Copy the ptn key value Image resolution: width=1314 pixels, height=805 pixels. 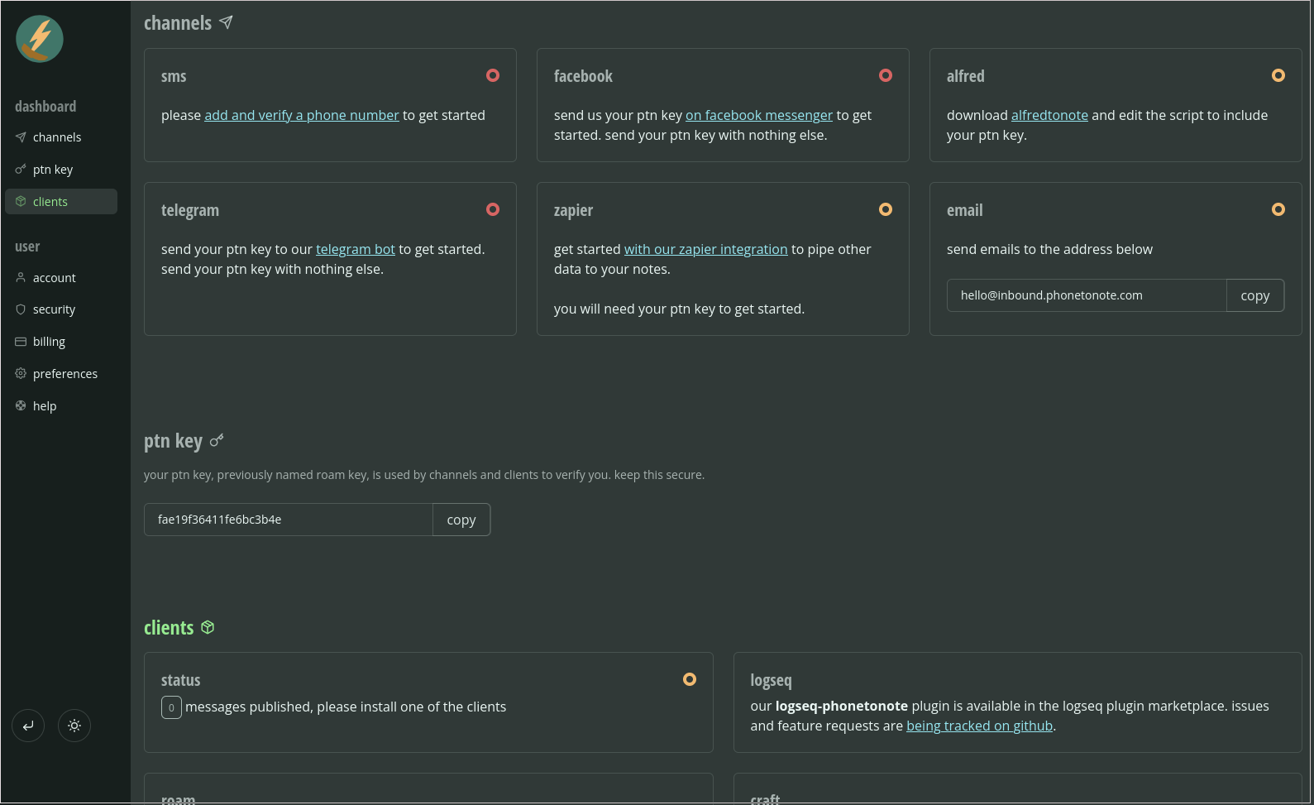[461, 520]
